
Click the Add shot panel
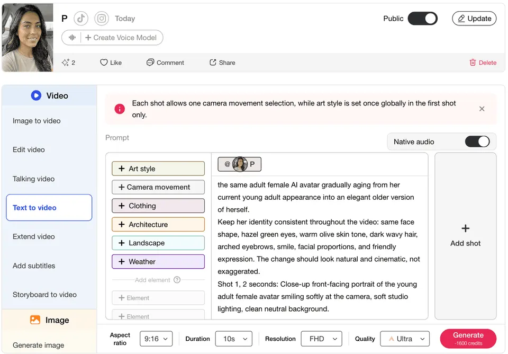465,236
